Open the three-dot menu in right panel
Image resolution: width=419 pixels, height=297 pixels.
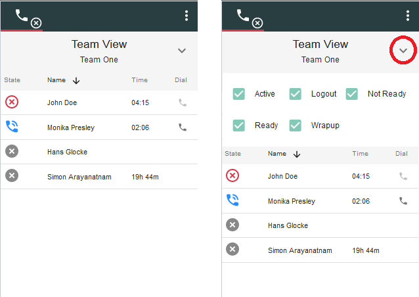(408, 16)
